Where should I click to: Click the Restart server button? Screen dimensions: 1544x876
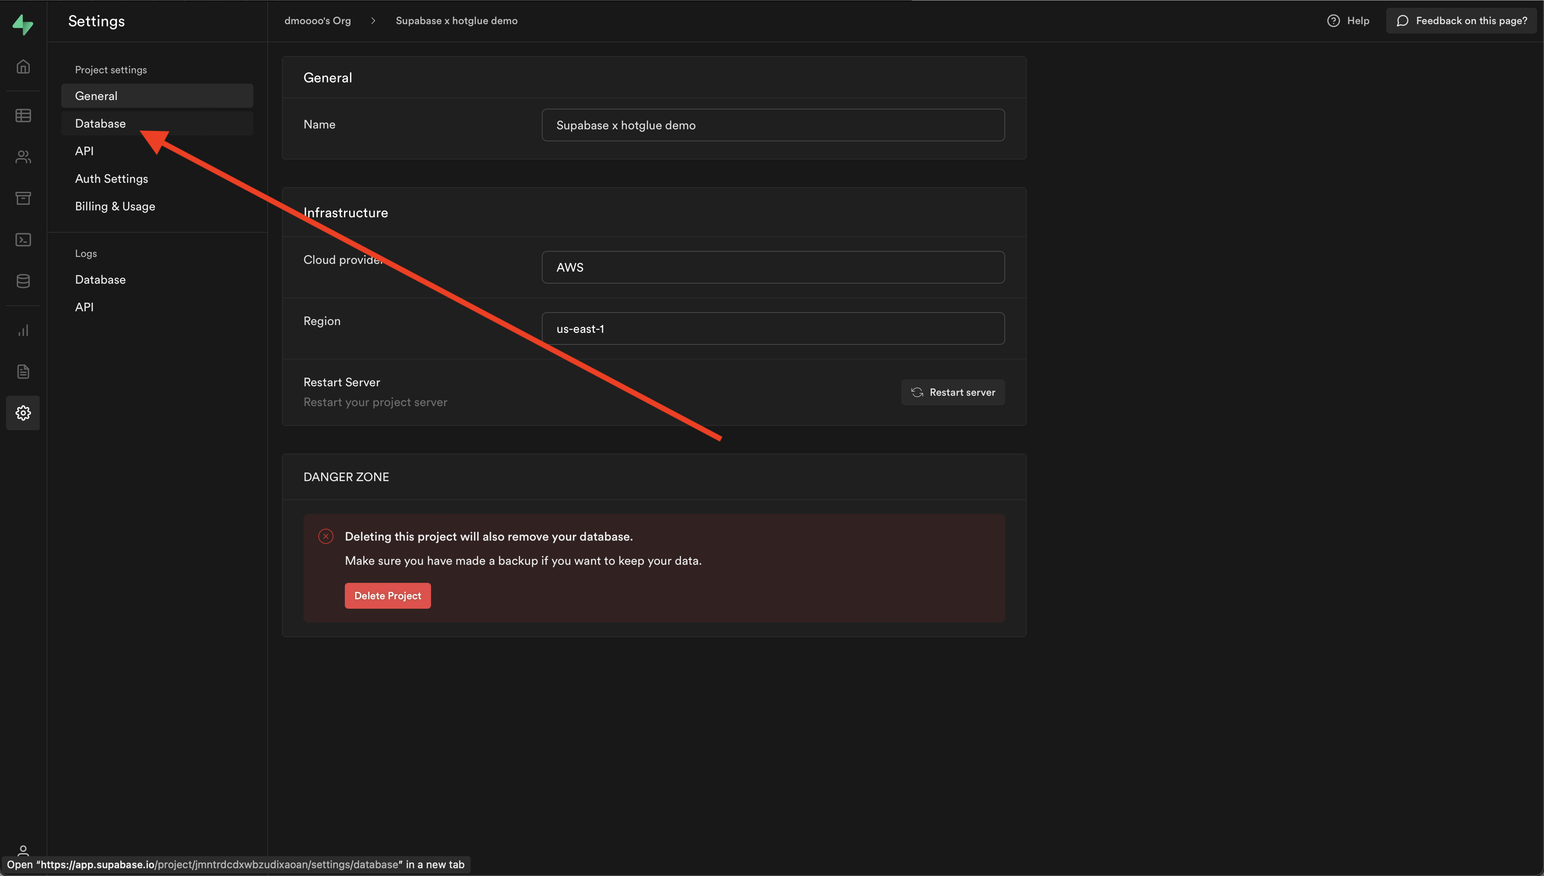(x=953, y=392)
